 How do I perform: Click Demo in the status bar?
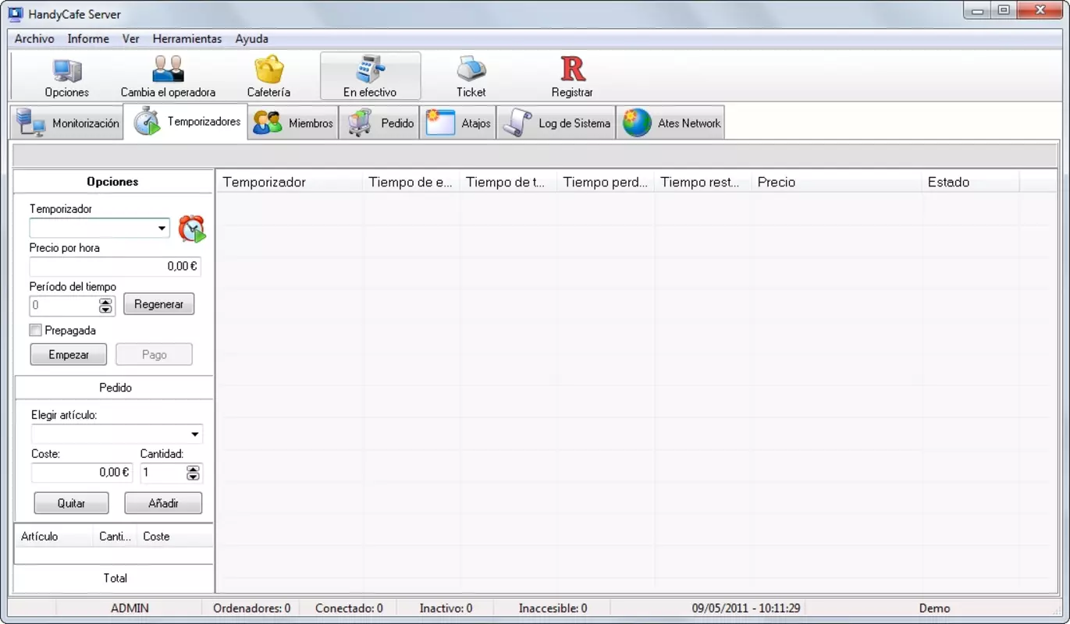coord(934,608)
